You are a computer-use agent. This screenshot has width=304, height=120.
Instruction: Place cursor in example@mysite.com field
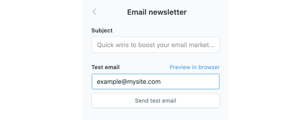(155, 82)
